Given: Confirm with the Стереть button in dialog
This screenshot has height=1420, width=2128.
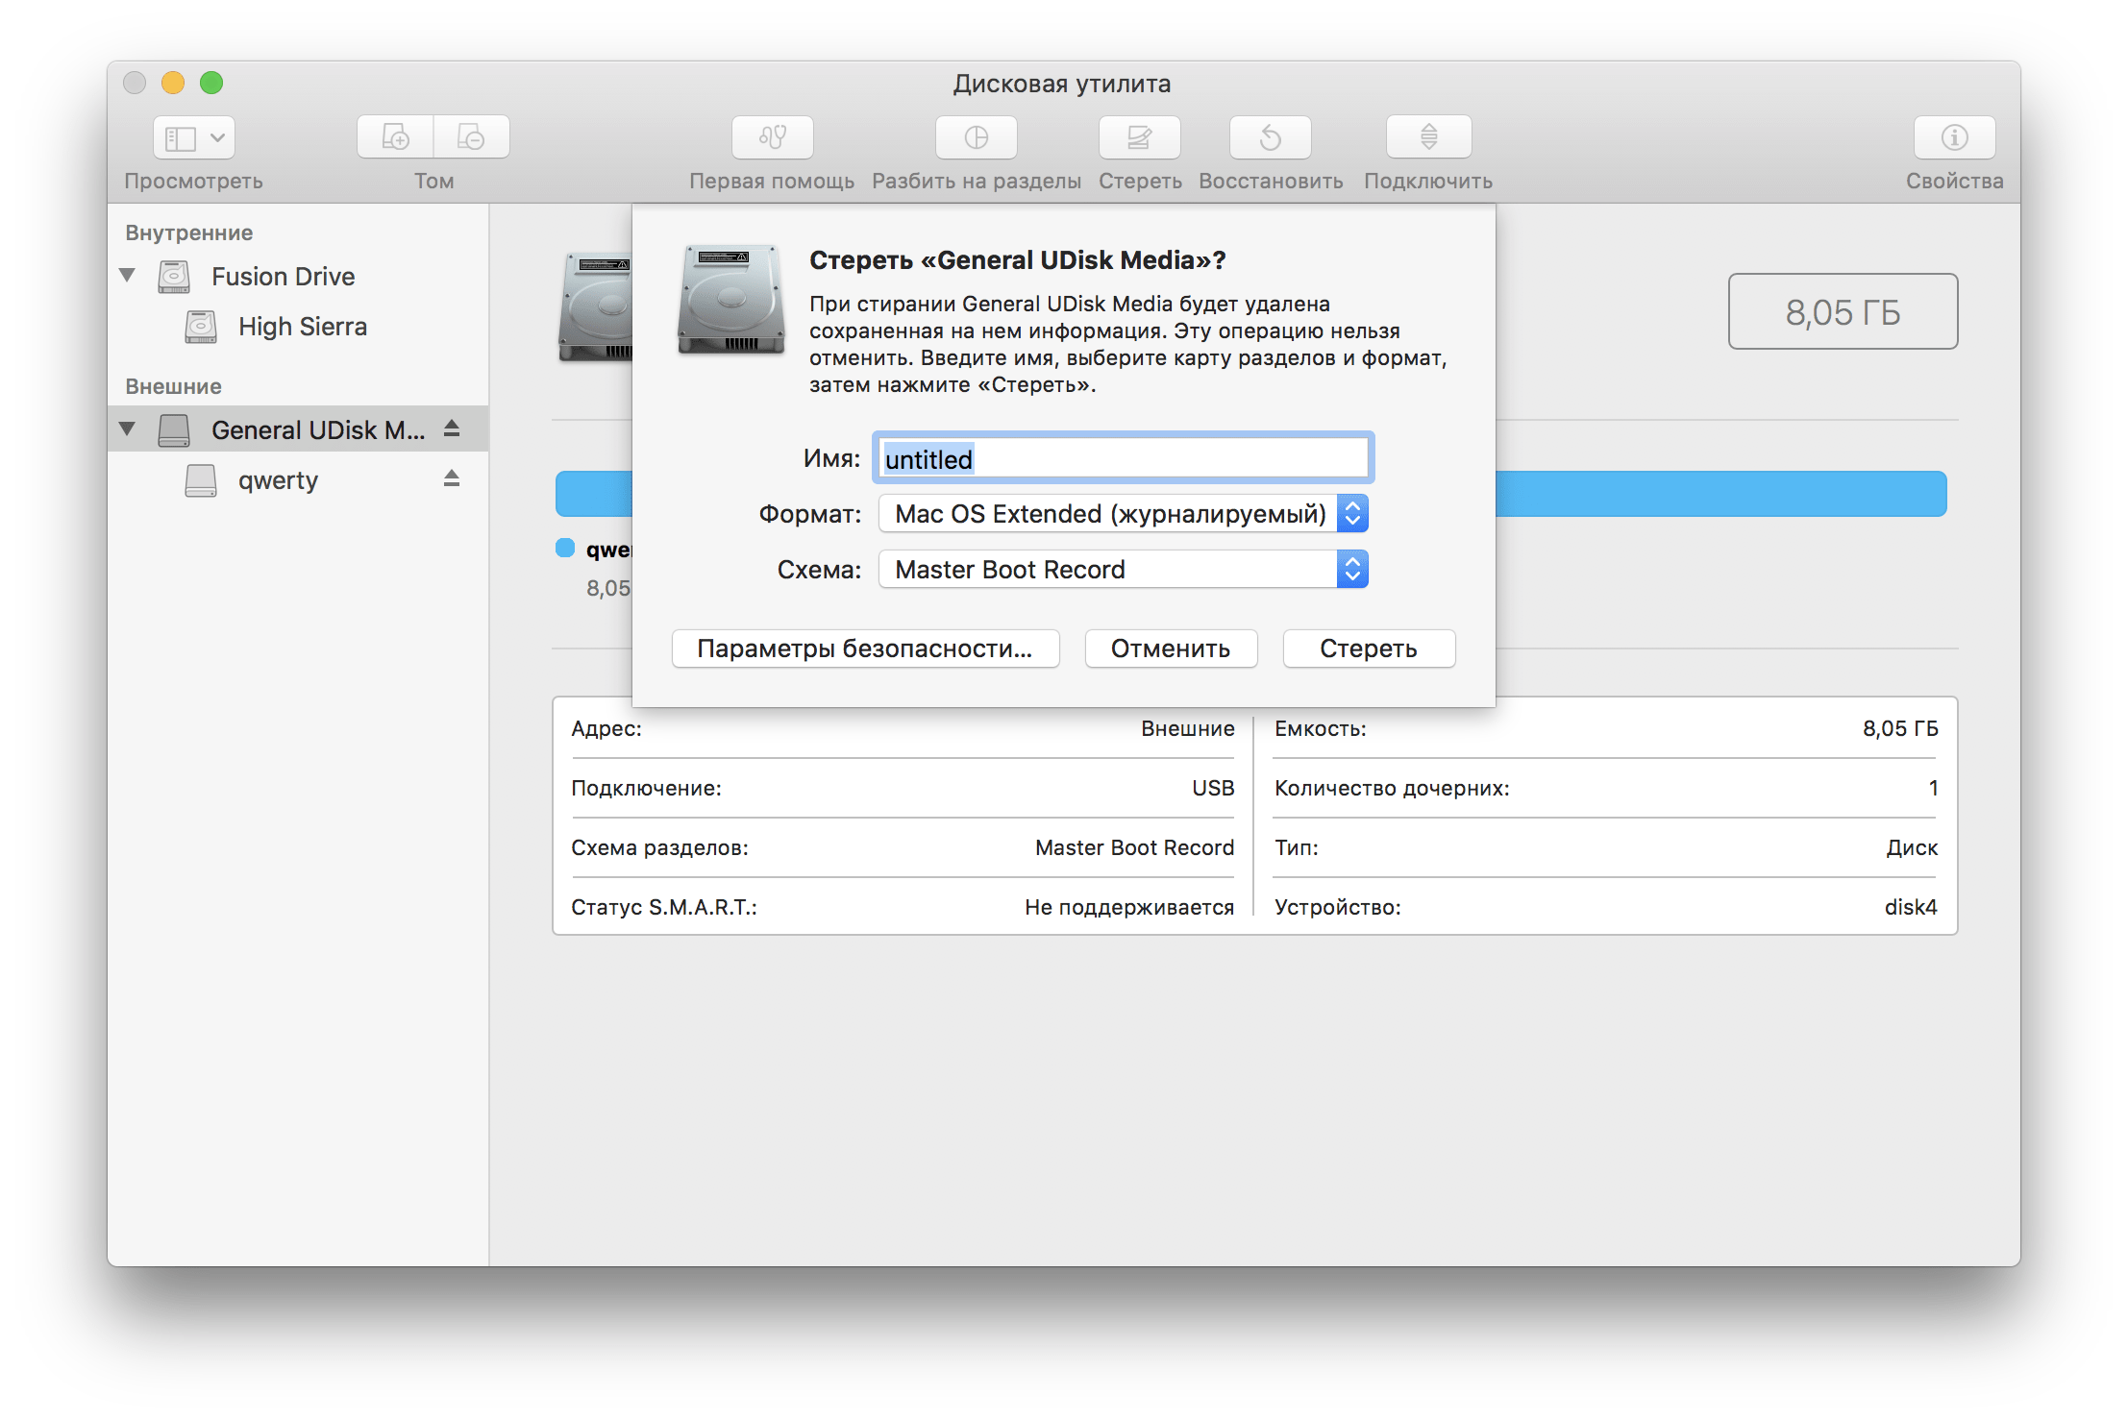Looking at the screenshot, I should point(1369,649).
